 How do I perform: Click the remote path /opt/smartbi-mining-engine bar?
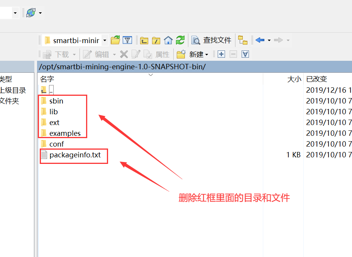point(195,67)
